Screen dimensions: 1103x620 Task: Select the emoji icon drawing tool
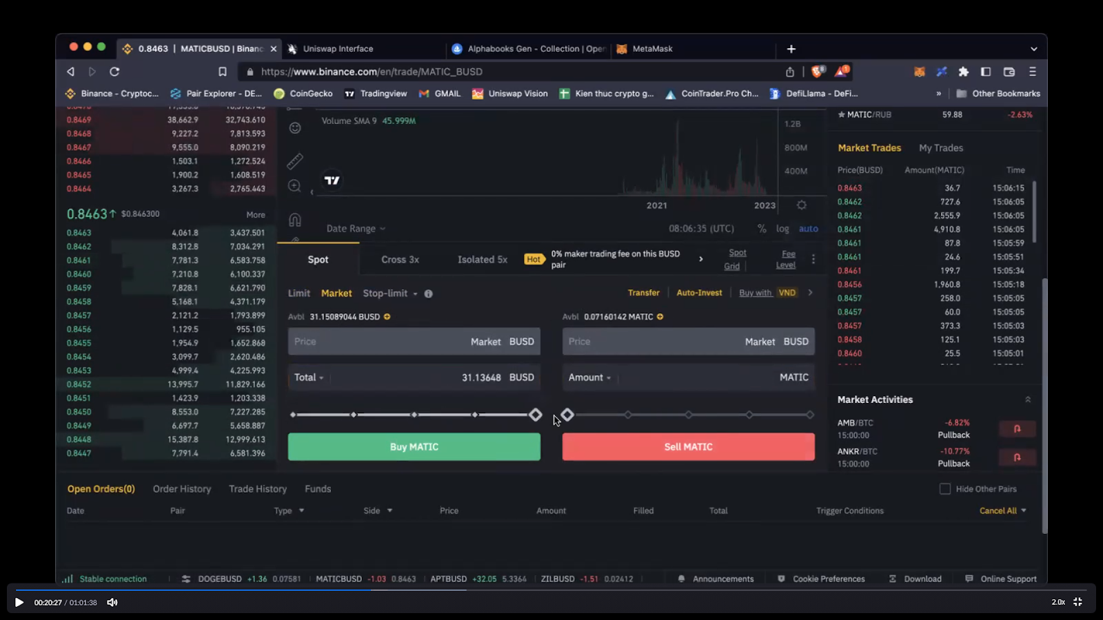[295, 128]
